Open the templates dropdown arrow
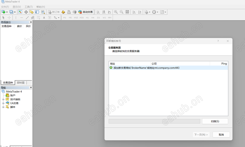Image resolution: width=245 pixels, height=147 pixels. coord(165,12)
